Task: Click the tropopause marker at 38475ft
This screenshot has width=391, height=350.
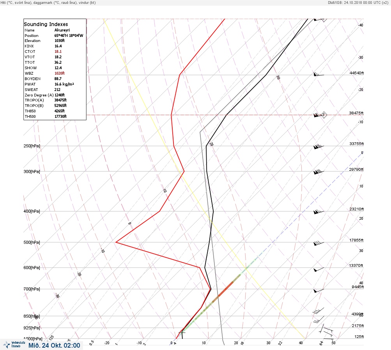Action: (324, 115)
